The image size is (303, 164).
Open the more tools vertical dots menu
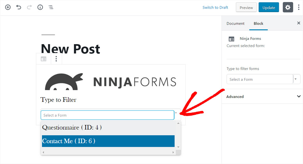[299, 7]
